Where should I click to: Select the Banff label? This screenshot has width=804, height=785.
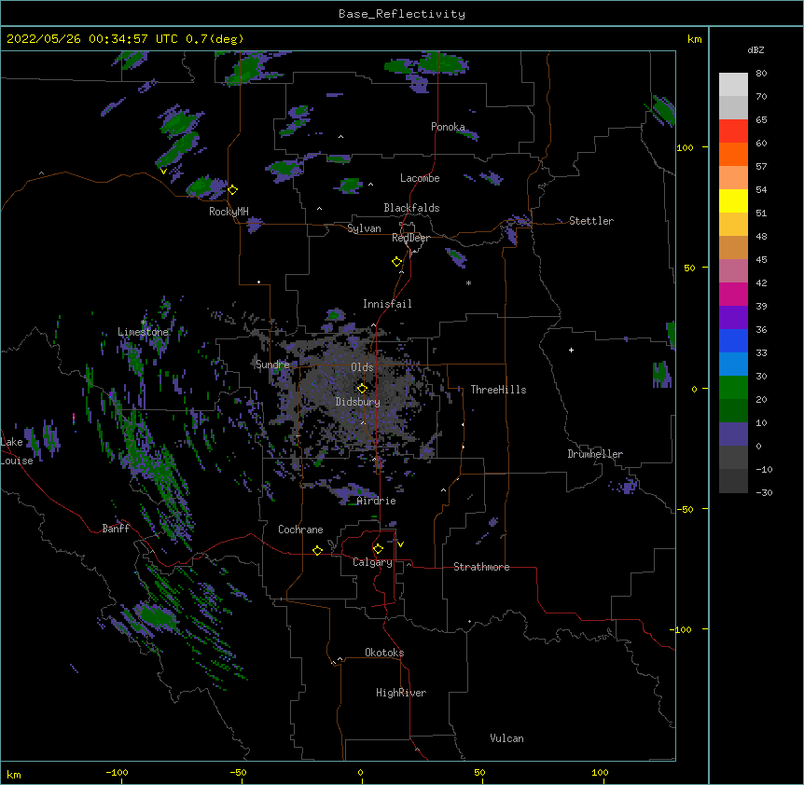[x=116, y=529]
